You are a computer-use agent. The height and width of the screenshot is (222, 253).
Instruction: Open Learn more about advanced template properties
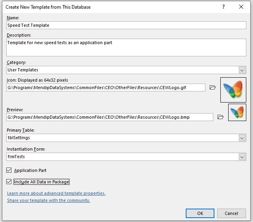tap(56, 193)
